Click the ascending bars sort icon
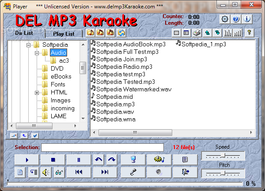The image size is (265, 191). pos(238,33)
